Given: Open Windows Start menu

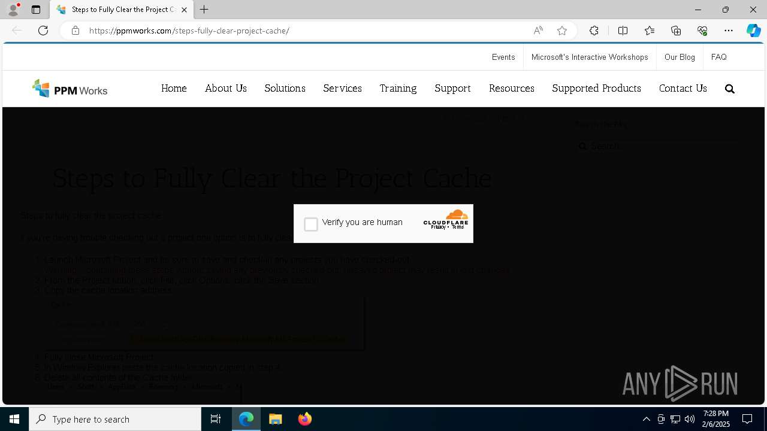Looking at the screenshot, I should tap(14, 419).
